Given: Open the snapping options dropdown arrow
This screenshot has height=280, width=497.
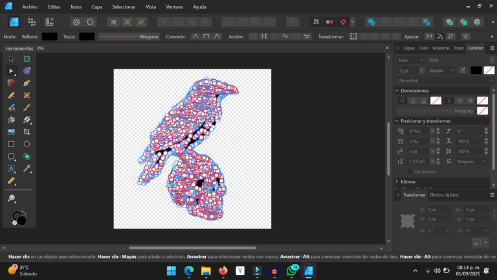Looking at the screenshot, I should [352, 22].
